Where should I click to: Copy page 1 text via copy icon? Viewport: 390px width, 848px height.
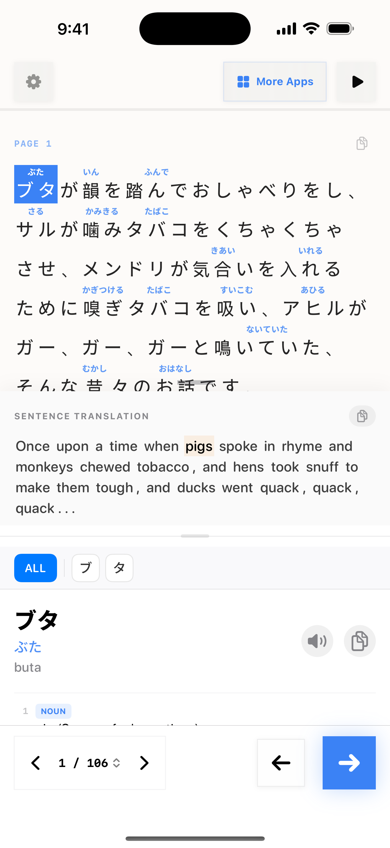(x=362, y=143)
